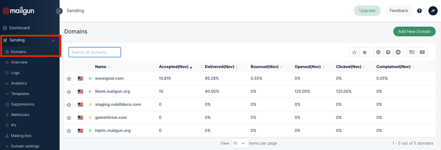Click the Upgrade button

(x=367, y=11)
